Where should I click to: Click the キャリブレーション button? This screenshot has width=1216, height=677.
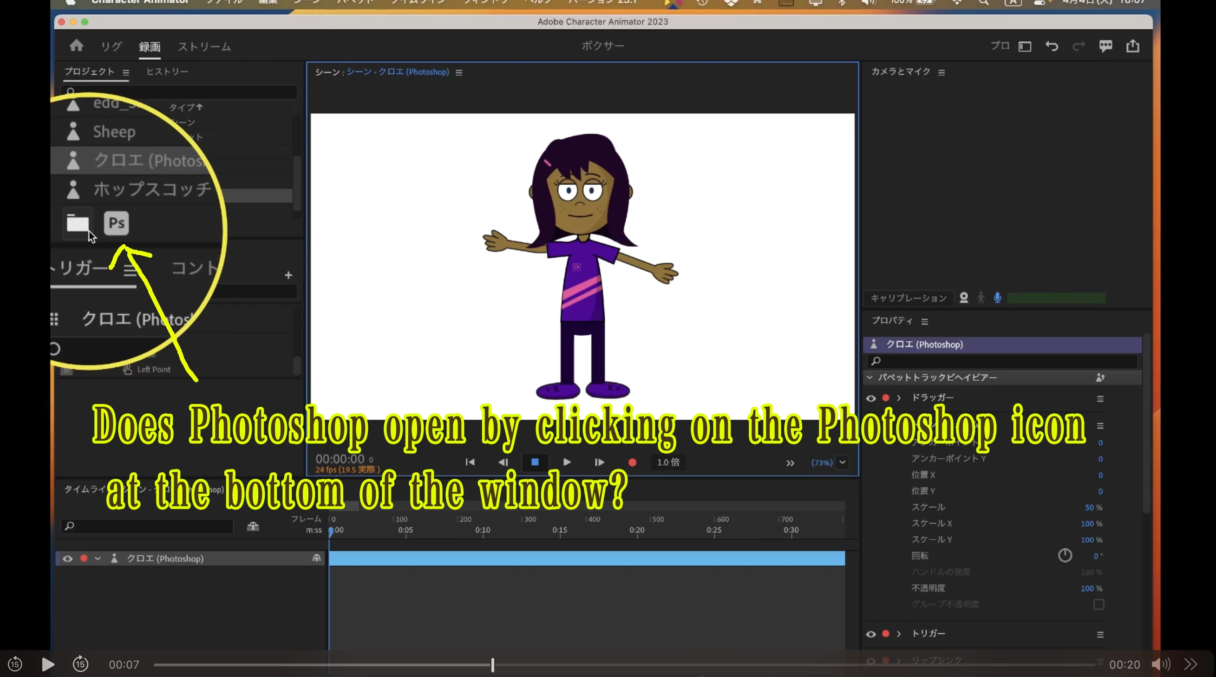(908, 298)
